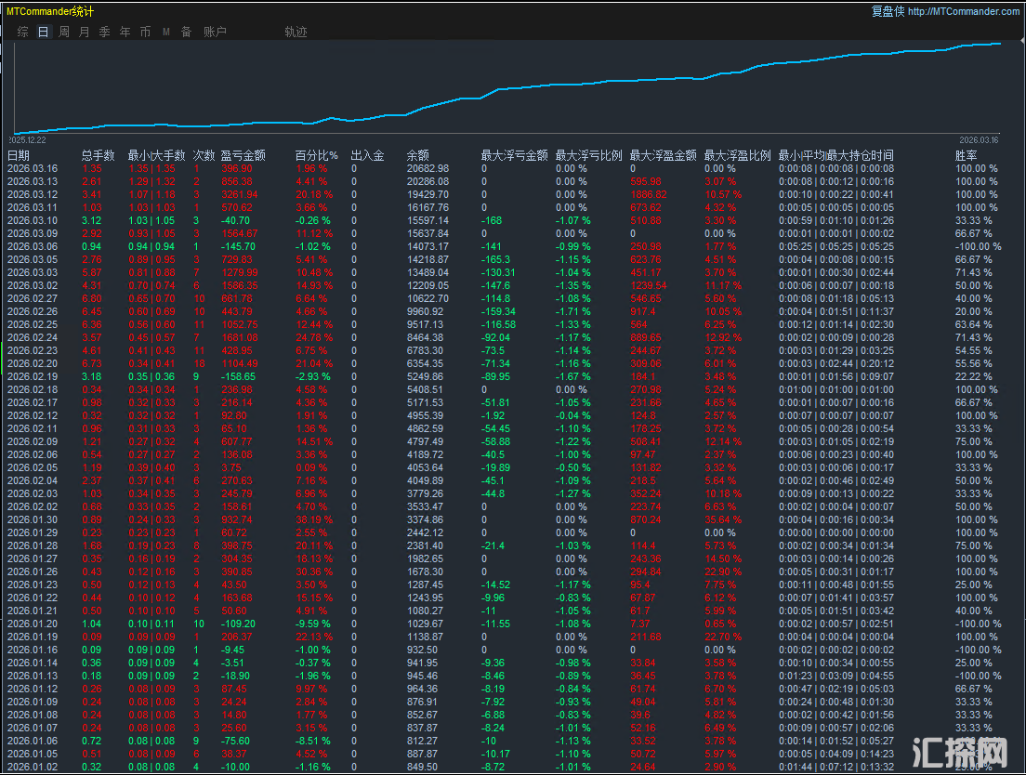This screenshot has width=1026, height=775.
Task: Switch to the 月 monthly tab
Action: pyautogui.click(x=85, y=32)
